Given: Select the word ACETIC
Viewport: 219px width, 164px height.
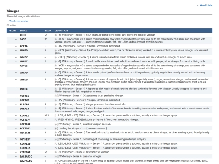Looking at the screenshot, I should (x=24, y=96).
